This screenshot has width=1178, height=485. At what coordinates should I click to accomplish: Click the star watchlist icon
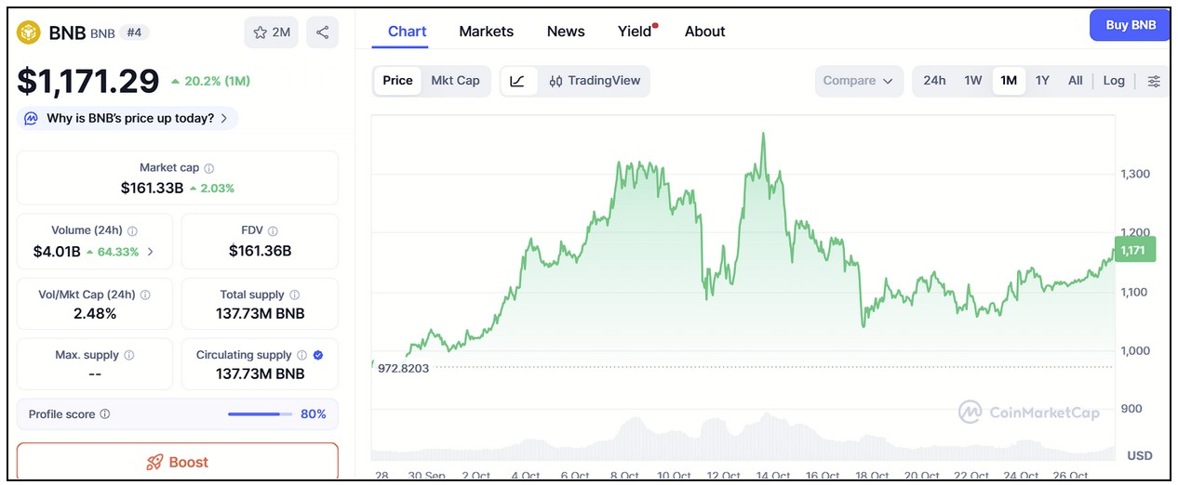click(x=261, y=33)
